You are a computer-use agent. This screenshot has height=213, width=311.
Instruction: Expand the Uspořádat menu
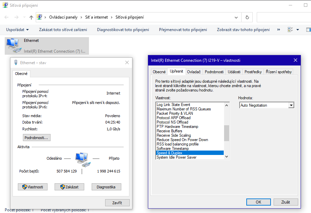(18, 30)
